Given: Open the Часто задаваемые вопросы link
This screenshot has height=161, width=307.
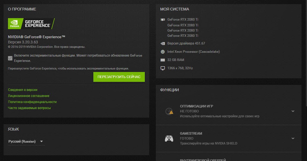Looking at the screenshot, I should (29, 108).
